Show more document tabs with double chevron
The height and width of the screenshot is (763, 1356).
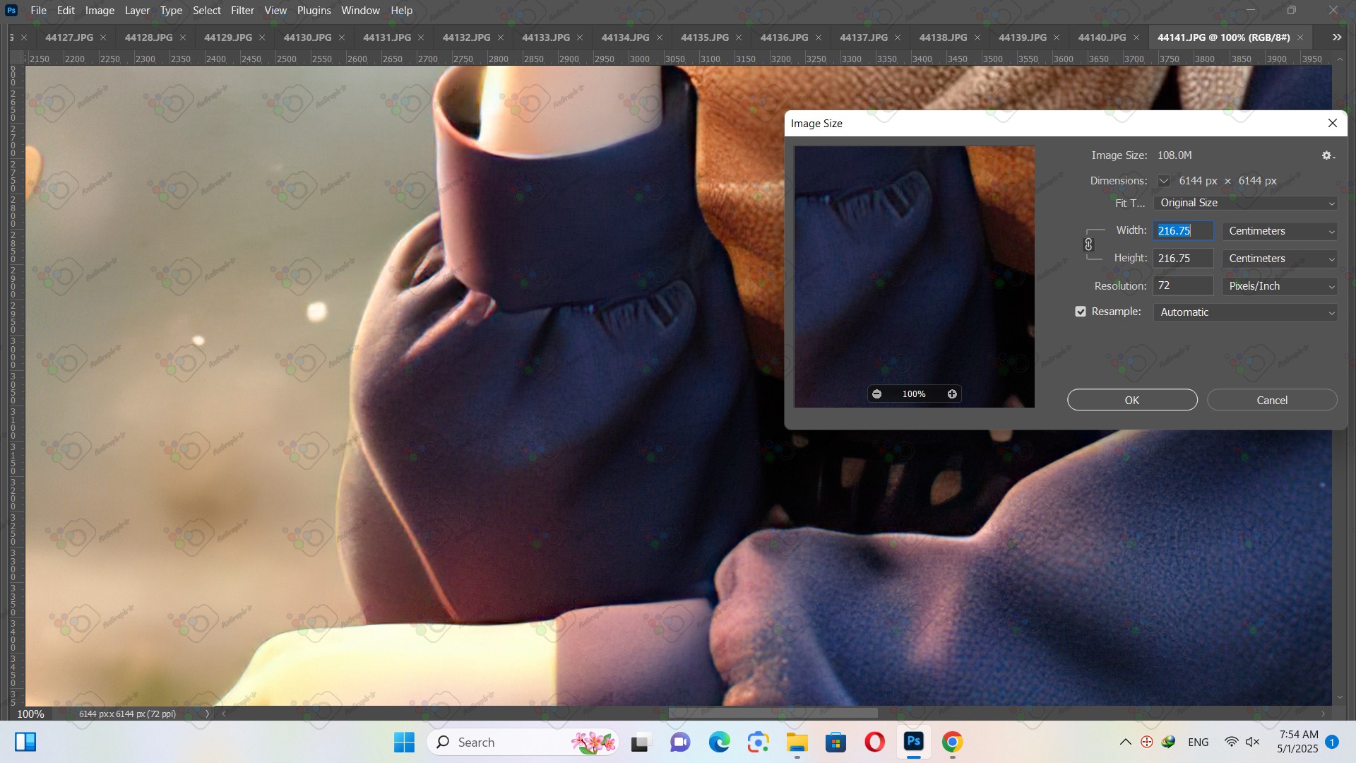pos(1336,37)
